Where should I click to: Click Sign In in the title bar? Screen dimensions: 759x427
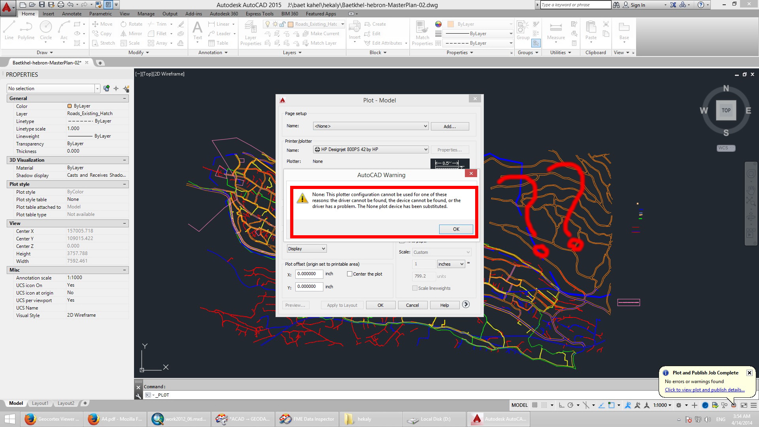pos(634,5)
